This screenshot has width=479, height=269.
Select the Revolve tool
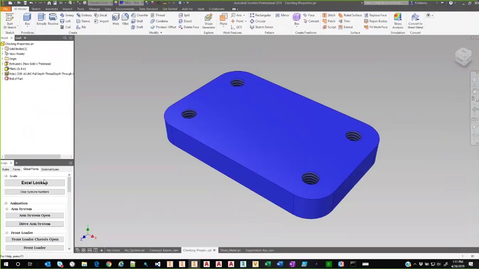point(53,19)
